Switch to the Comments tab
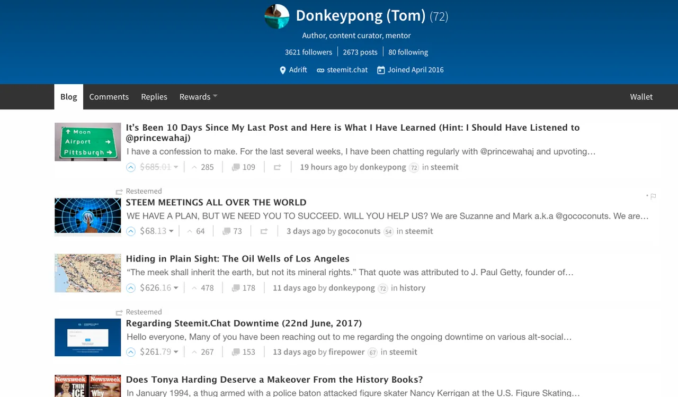This screenshot has width=678, height=397. (109, 97)
